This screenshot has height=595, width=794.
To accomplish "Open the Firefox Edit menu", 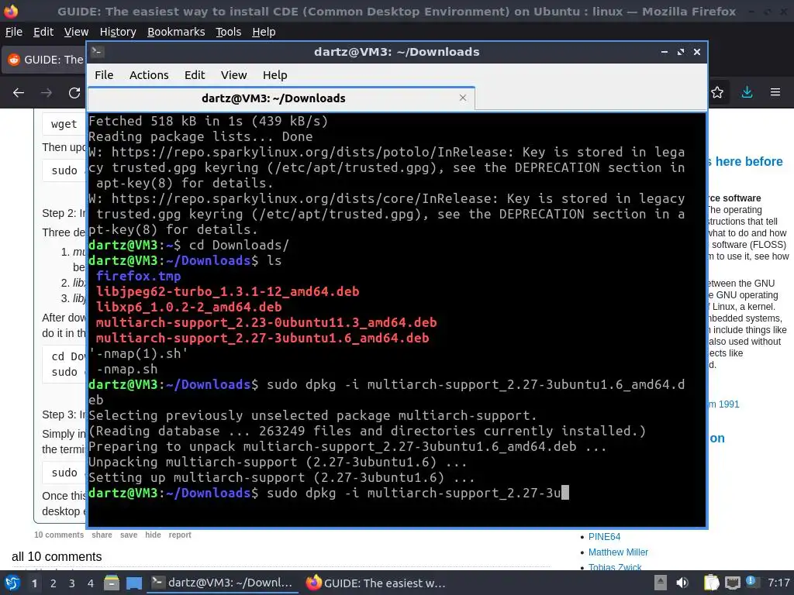I will [x=43, y=32].
